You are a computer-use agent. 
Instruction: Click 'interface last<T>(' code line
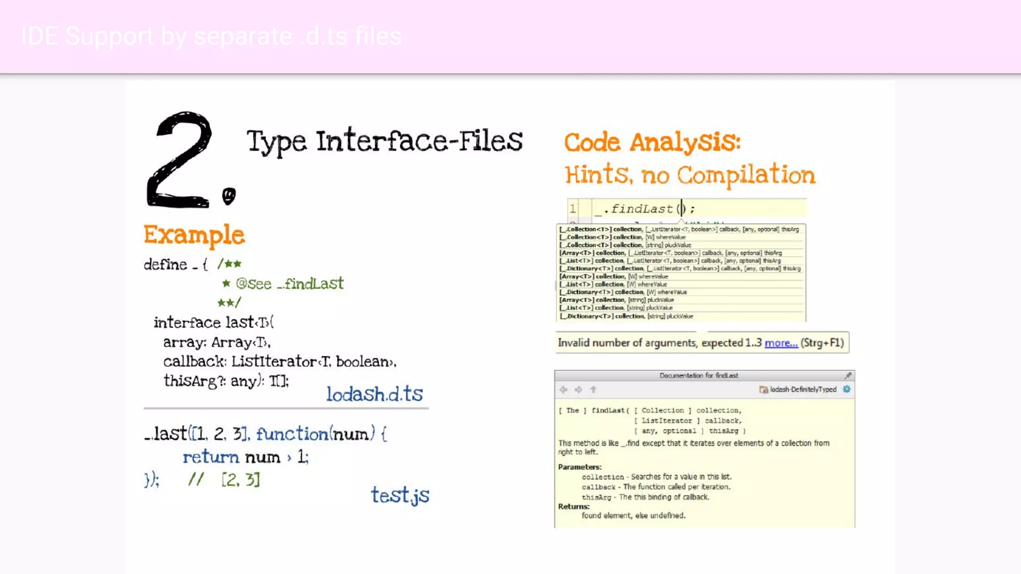(213, 322)
